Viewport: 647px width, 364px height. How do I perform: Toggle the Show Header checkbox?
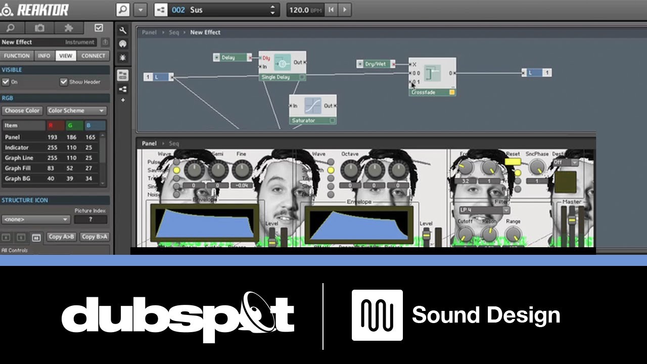64,82
